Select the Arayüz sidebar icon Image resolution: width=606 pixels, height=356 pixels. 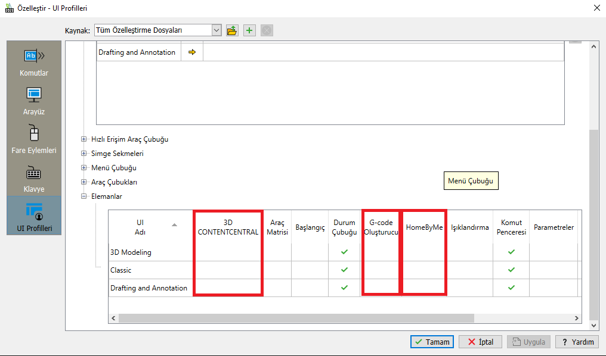point(33,95)
